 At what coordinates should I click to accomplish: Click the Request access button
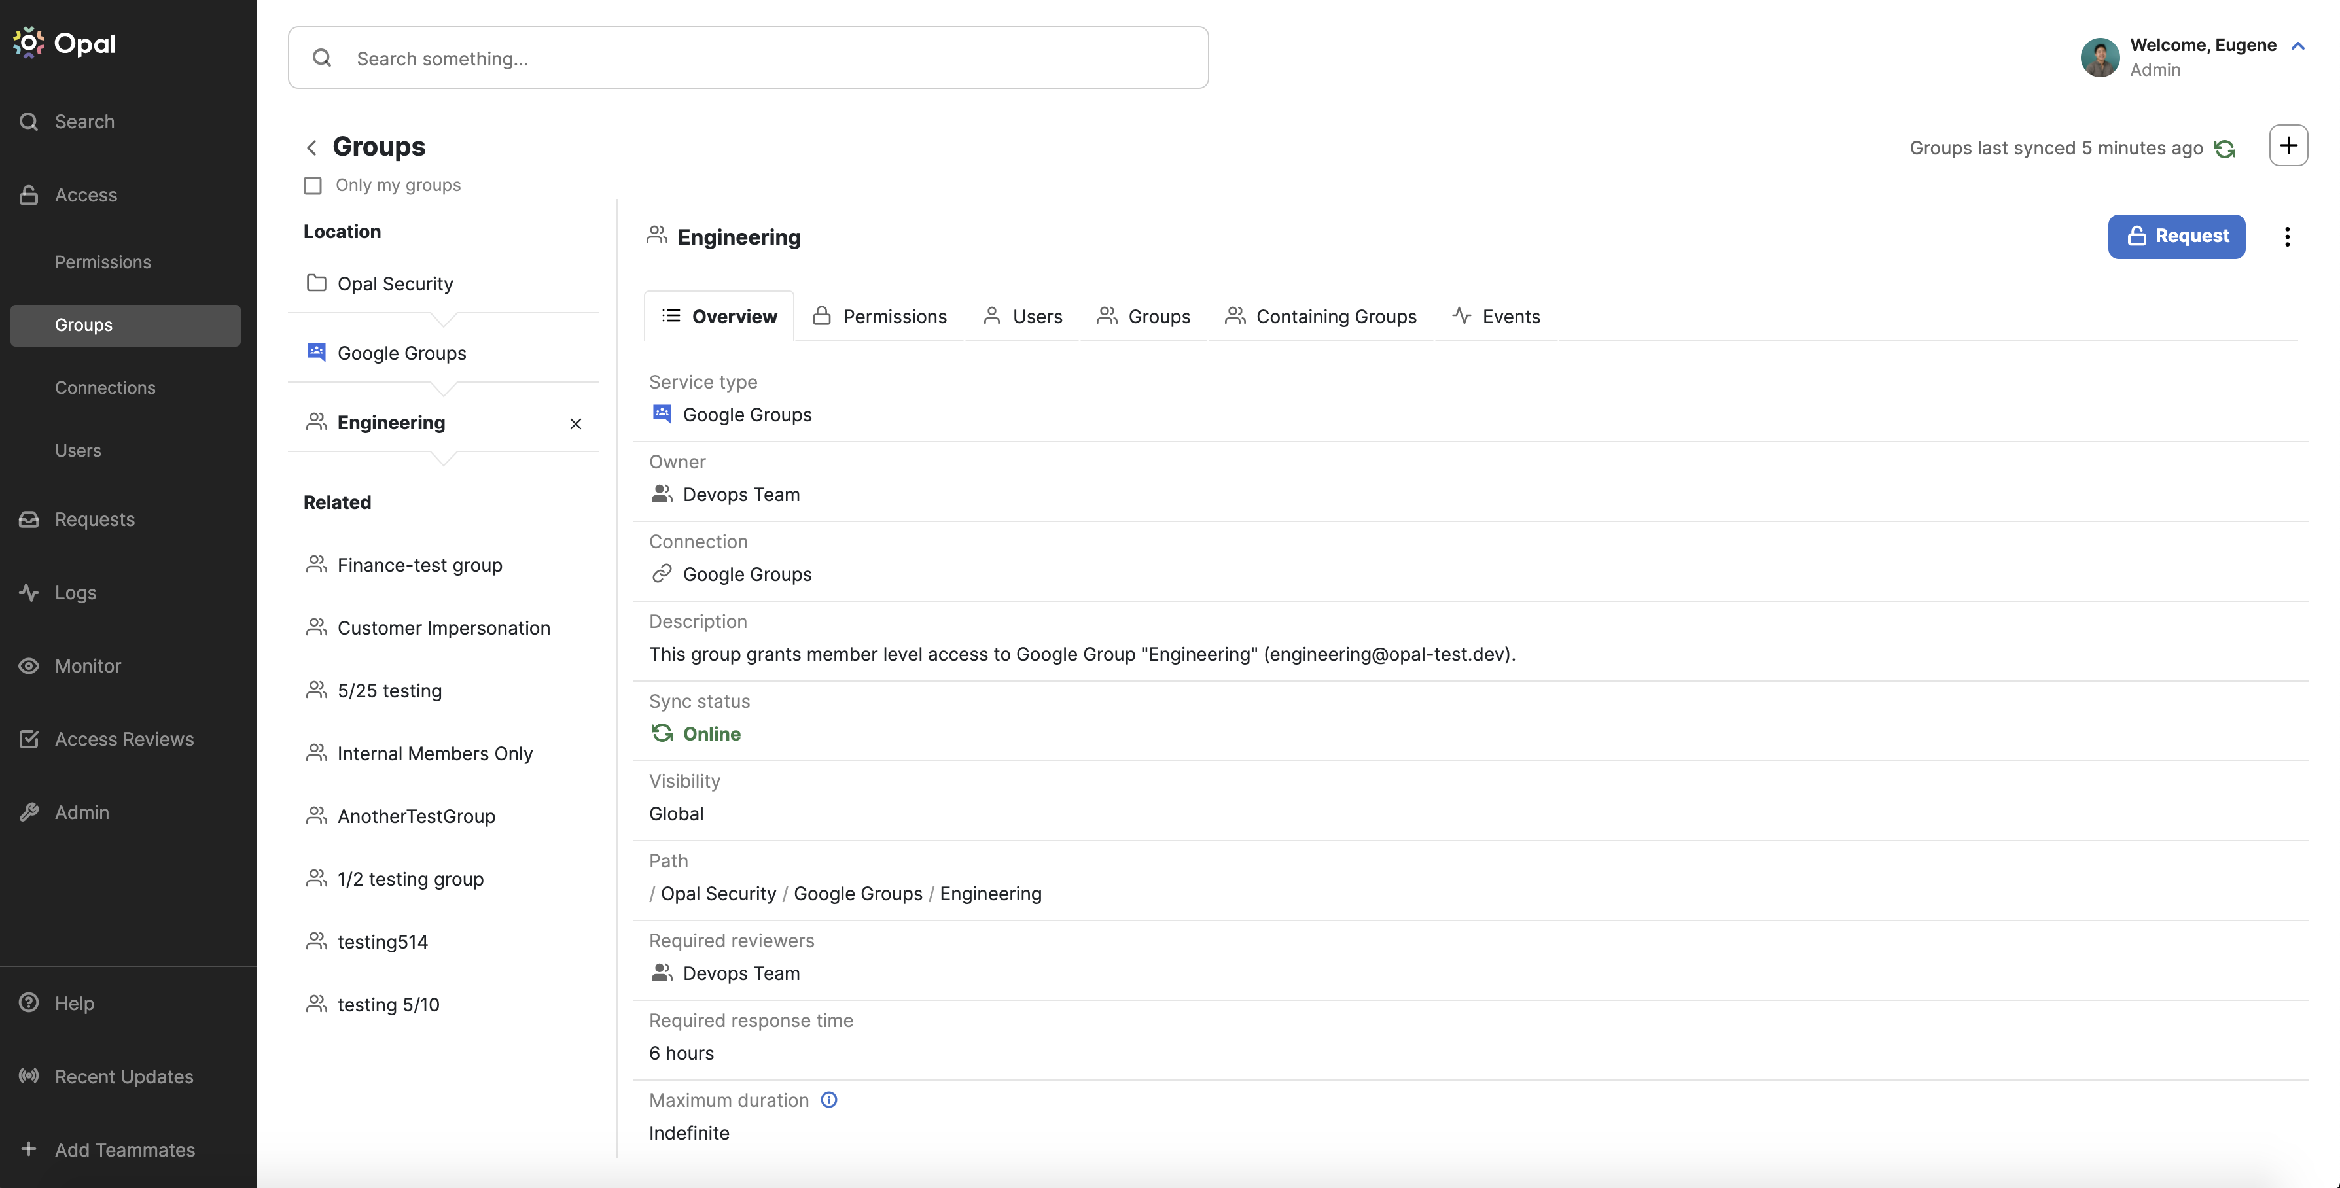tap(2176, 236)
